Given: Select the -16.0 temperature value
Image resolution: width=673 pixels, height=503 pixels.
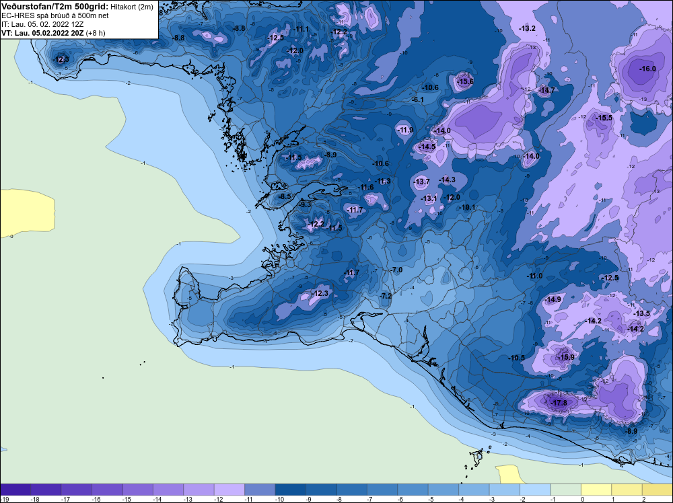Looking at the screenshot, I should [647, 69].
